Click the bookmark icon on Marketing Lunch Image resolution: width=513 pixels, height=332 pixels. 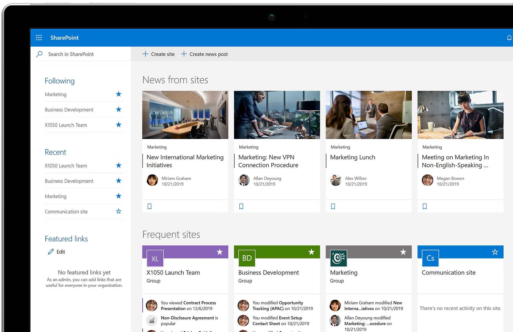point(333,206)
